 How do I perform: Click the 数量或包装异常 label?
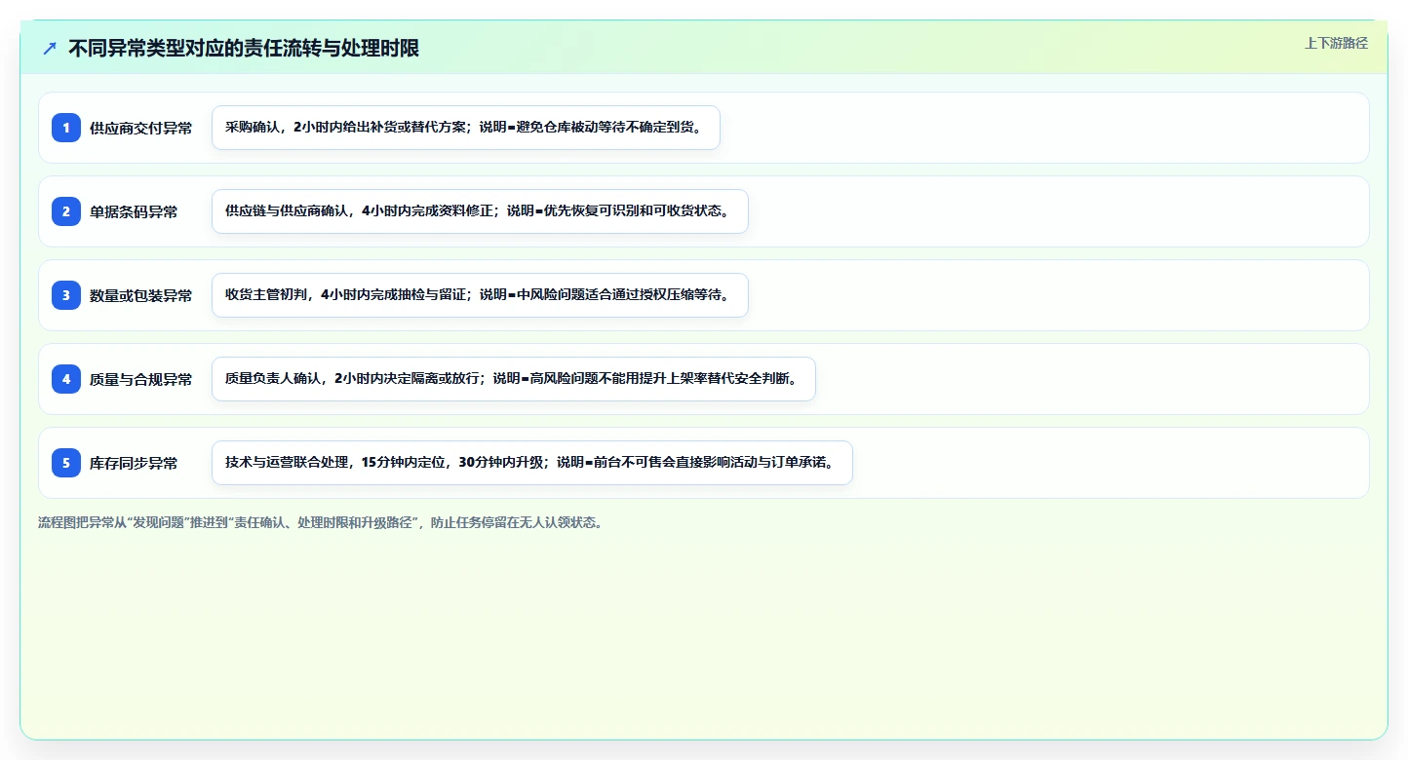[x=140, y=295]
